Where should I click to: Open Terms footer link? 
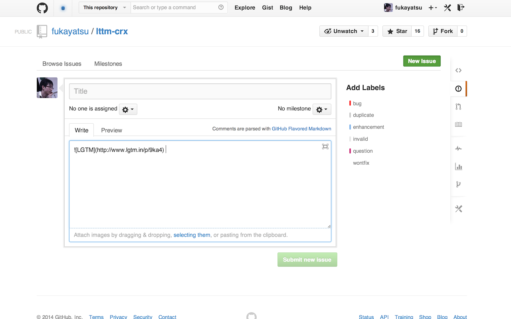pyautogui.click(x=96, y=317)
